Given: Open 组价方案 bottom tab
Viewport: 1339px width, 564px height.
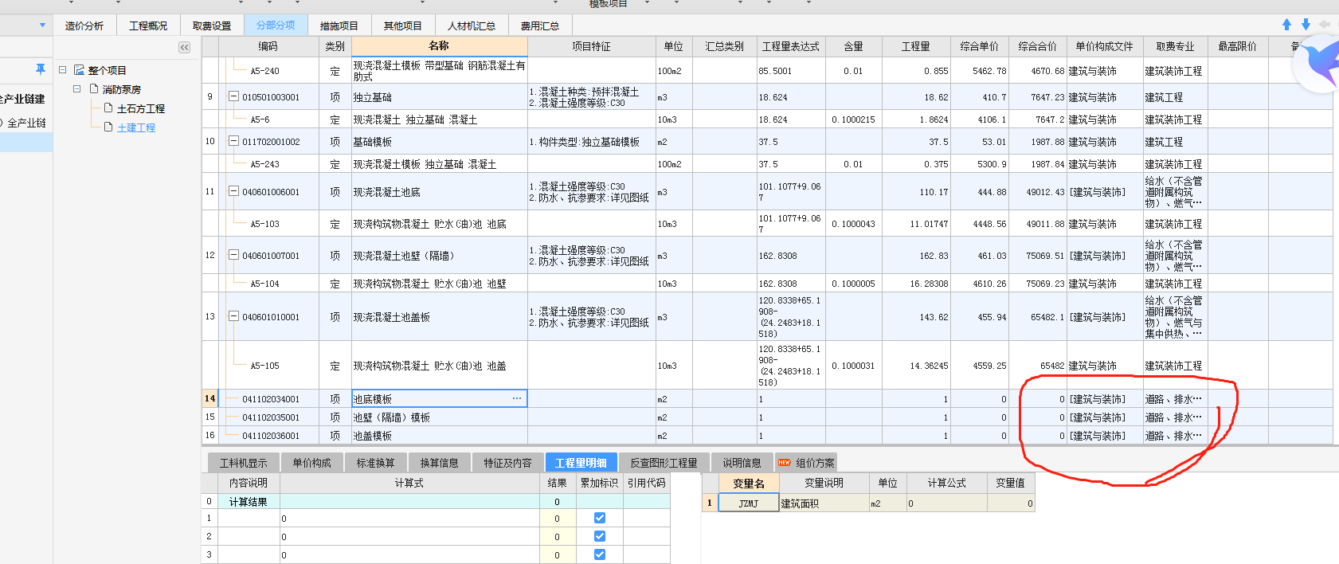Looking at the screenshot, I should (807, 463).
